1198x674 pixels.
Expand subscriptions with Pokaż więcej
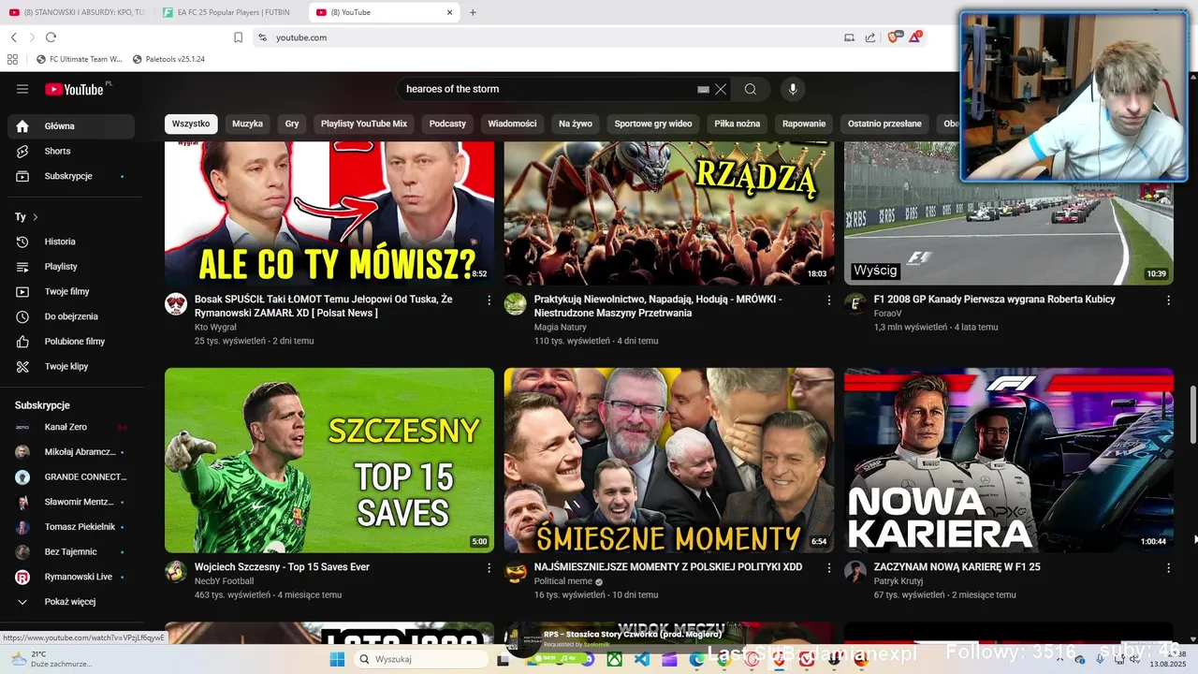point(70,602)
